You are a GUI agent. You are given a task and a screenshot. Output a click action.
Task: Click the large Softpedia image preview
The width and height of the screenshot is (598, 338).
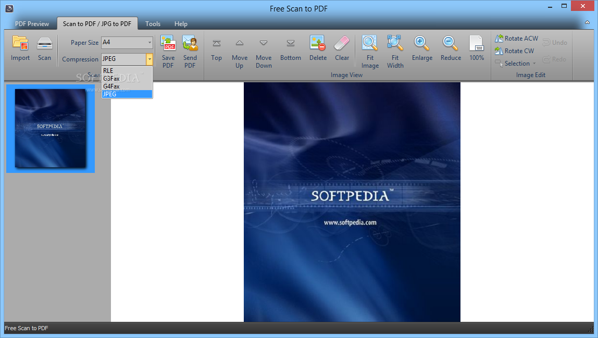pyautogui.click(x=352, y=202)
